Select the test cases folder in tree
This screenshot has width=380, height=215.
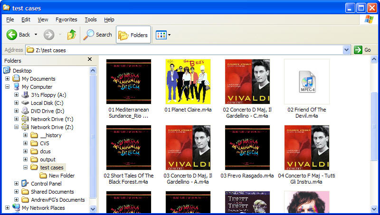pos(52,168)
